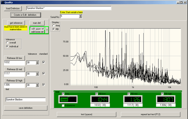Open Create or Edit definition
The height and width of the screenshot is (119, 188).
(x=26, y=15)
